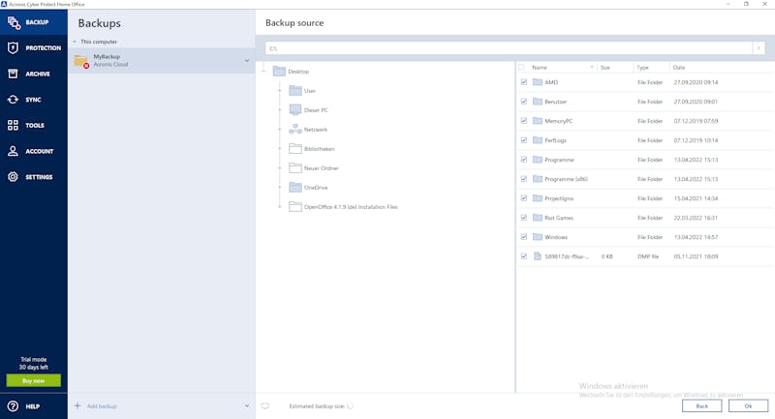The height and width of the screenshot is (419, 775).
Task: Expand the Dieser PC tree node
Action: [280, 109]
